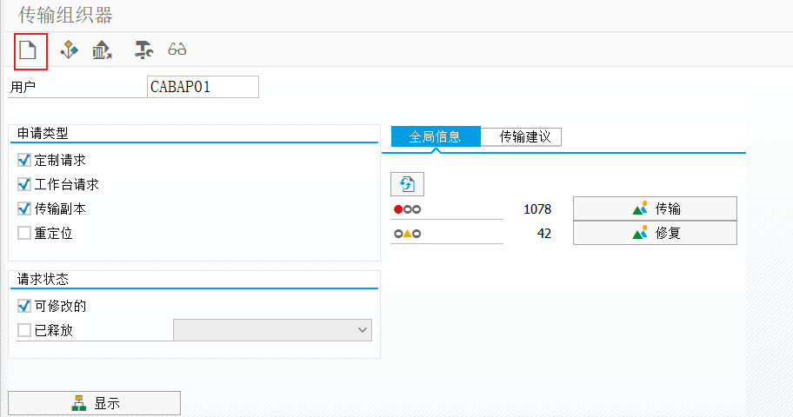Click the yellow triangle status icon
This screenshot has width=793, height=417.
(407, 234)
